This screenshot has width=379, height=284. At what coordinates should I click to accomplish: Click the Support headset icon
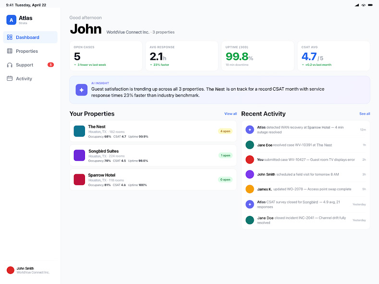point(10,65)
